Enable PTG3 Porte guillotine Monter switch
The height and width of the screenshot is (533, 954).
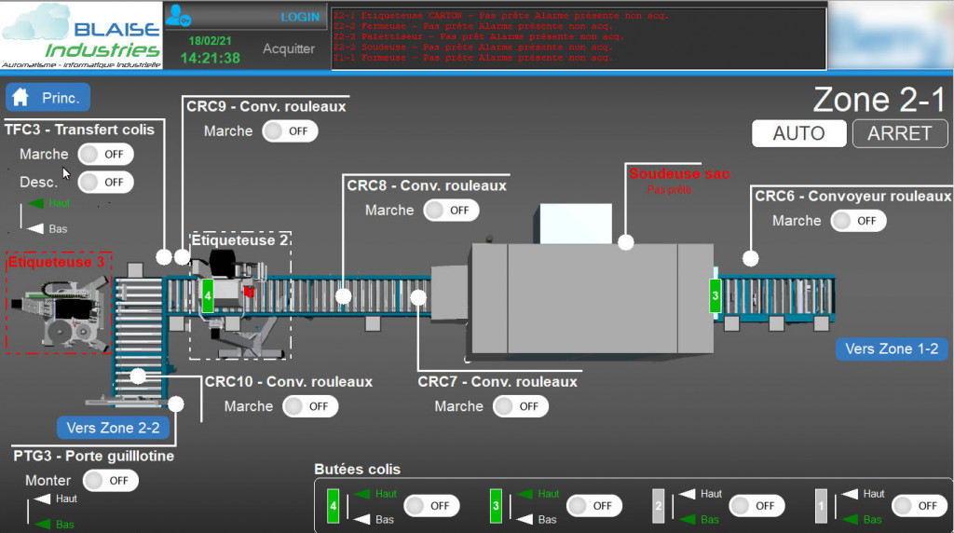click(110, 481)
